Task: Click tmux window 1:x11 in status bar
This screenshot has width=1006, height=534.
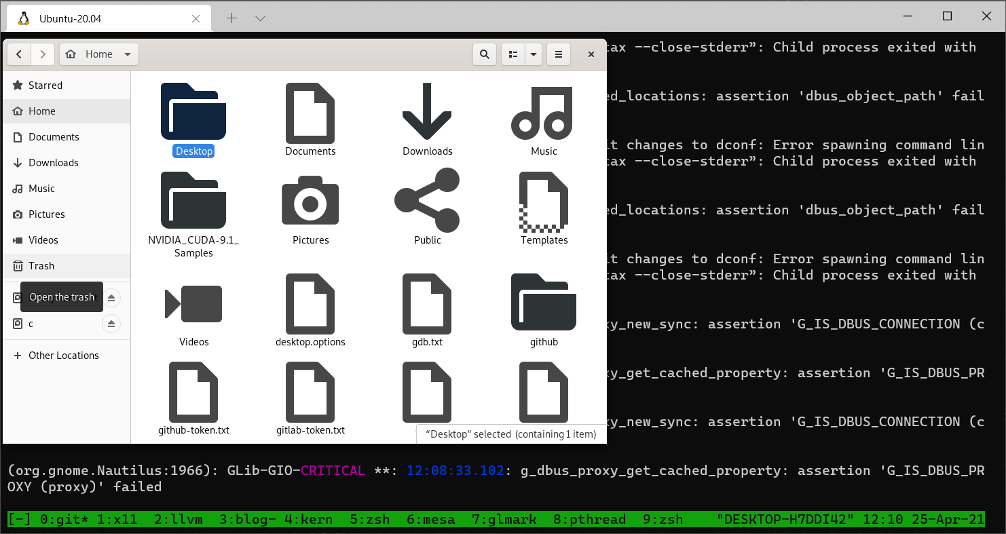Action: click(x=117, y=520)
